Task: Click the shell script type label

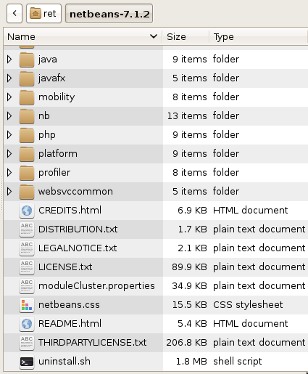Action: (237, 361)
